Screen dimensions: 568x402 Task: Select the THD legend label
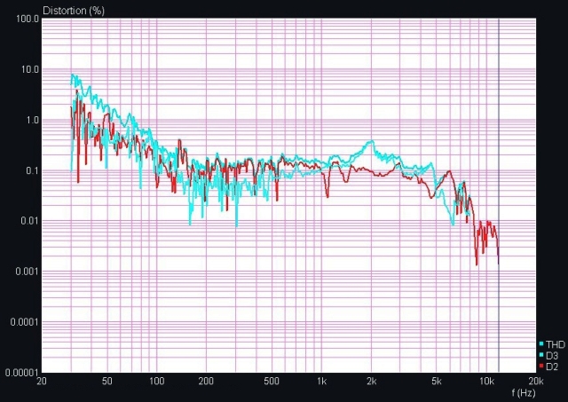point(555,344)
